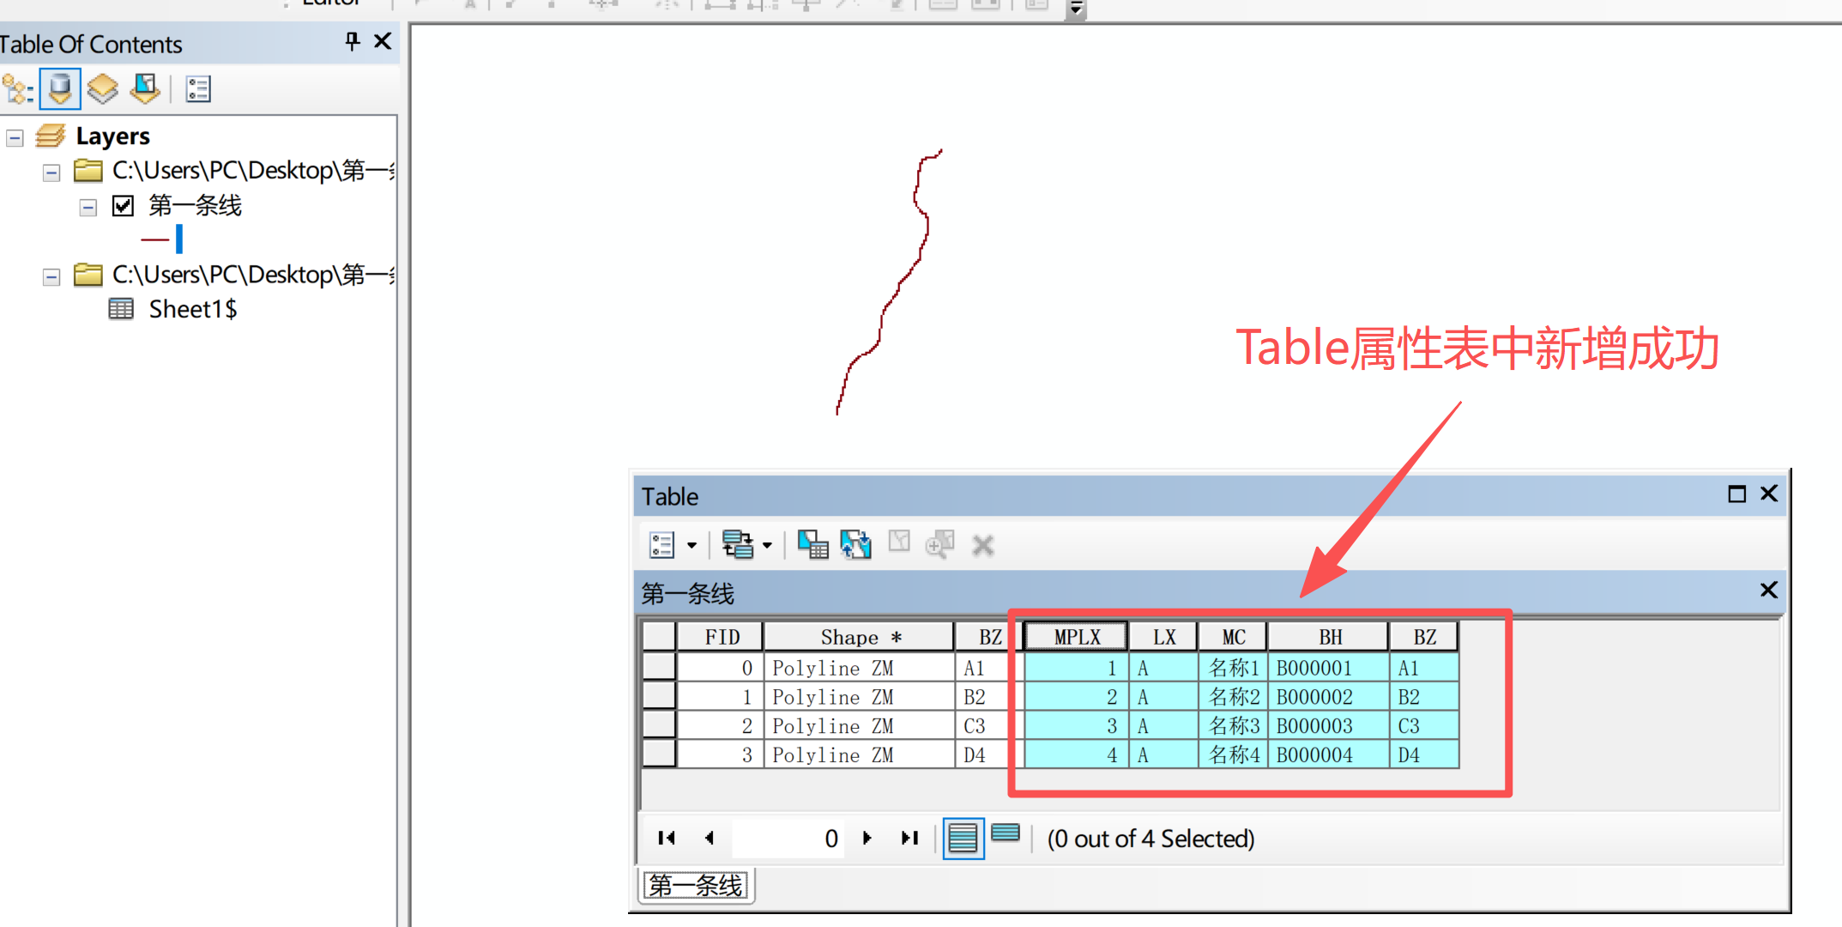The height and width of the screenshot is (927, 1842).
Task: Uncheck the 第一条线 layer visibility checkbox
Action: (124, 206)
